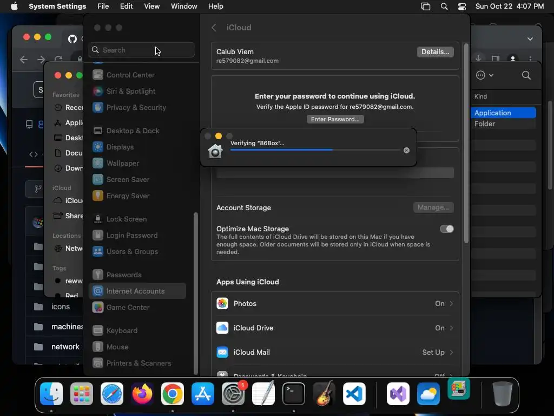Go back from iCloud pane

tap(214, 28)
